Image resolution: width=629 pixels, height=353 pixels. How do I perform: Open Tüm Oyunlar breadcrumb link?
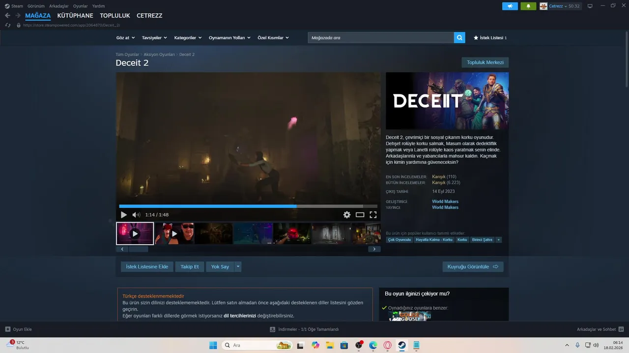tap(127, 54)
